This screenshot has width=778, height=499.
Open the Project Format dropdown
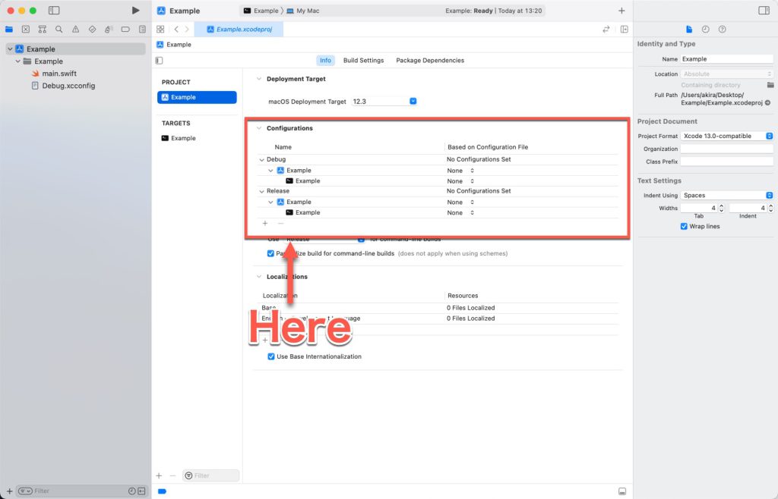click(x=726, y=137)
